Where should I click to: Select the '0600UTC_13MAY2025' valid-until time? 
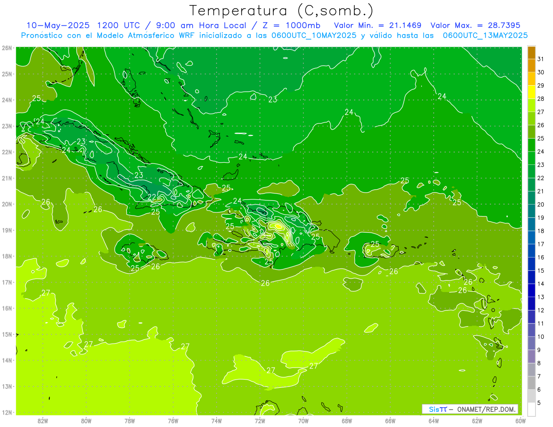tap(485, 35)
